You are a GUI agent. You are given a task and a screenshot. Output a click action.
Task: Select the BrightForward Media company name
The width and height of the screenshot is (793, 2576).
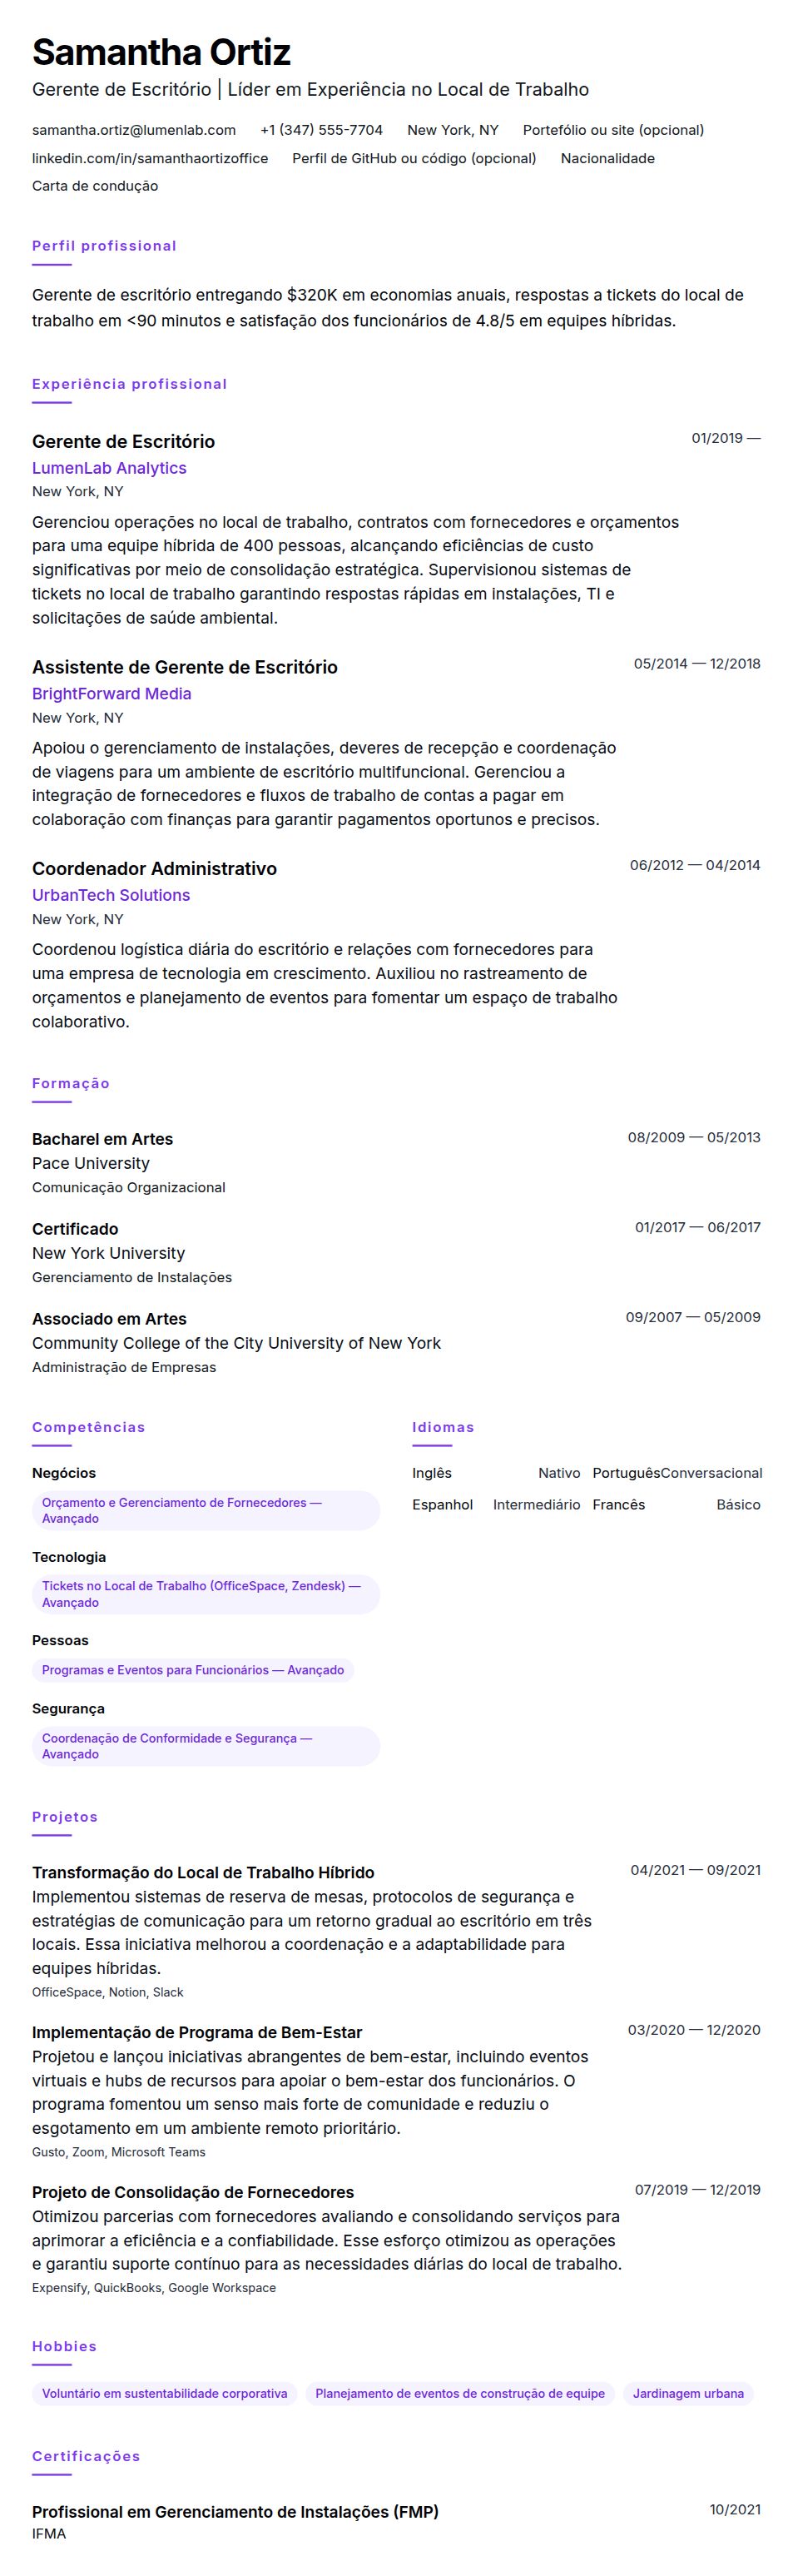(x=111, y=694)
